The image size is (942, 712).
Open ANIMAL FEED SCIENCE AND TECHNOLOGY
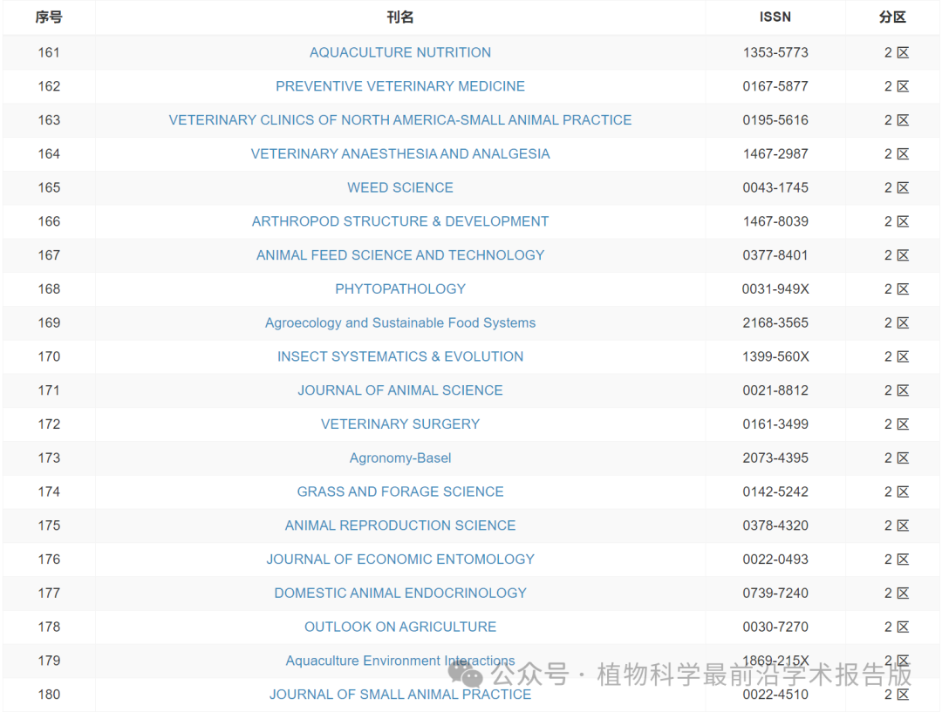[x=400, y=255]
